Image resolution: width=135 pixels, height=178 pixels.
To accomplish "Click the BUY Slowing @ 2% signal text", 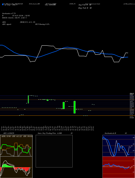I will [x=42, y=24].
